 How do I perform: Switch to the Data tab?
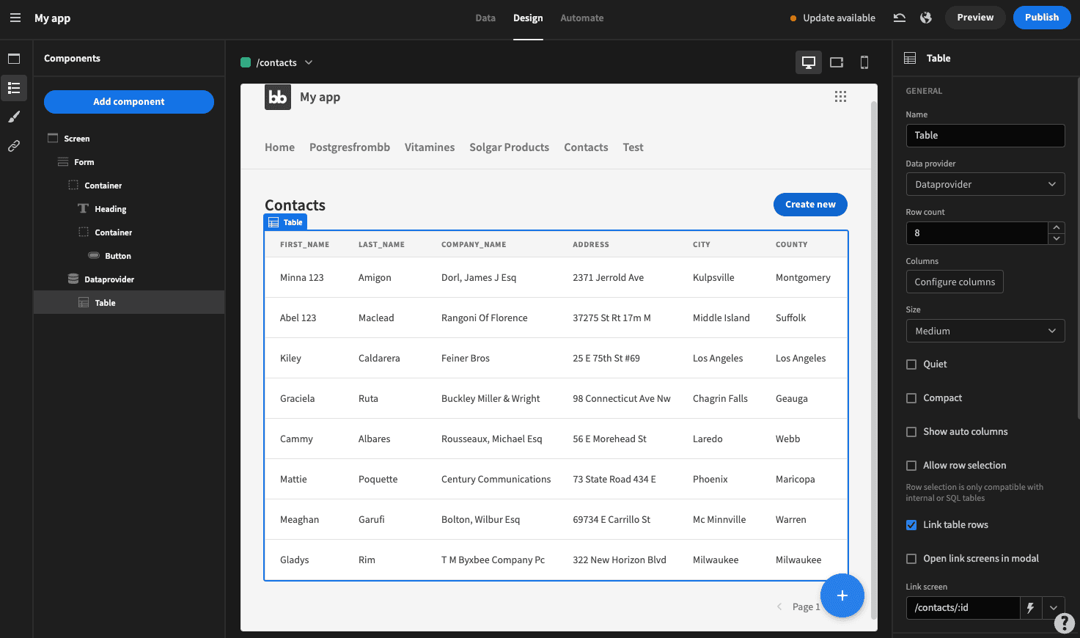(x=485, y=18)
